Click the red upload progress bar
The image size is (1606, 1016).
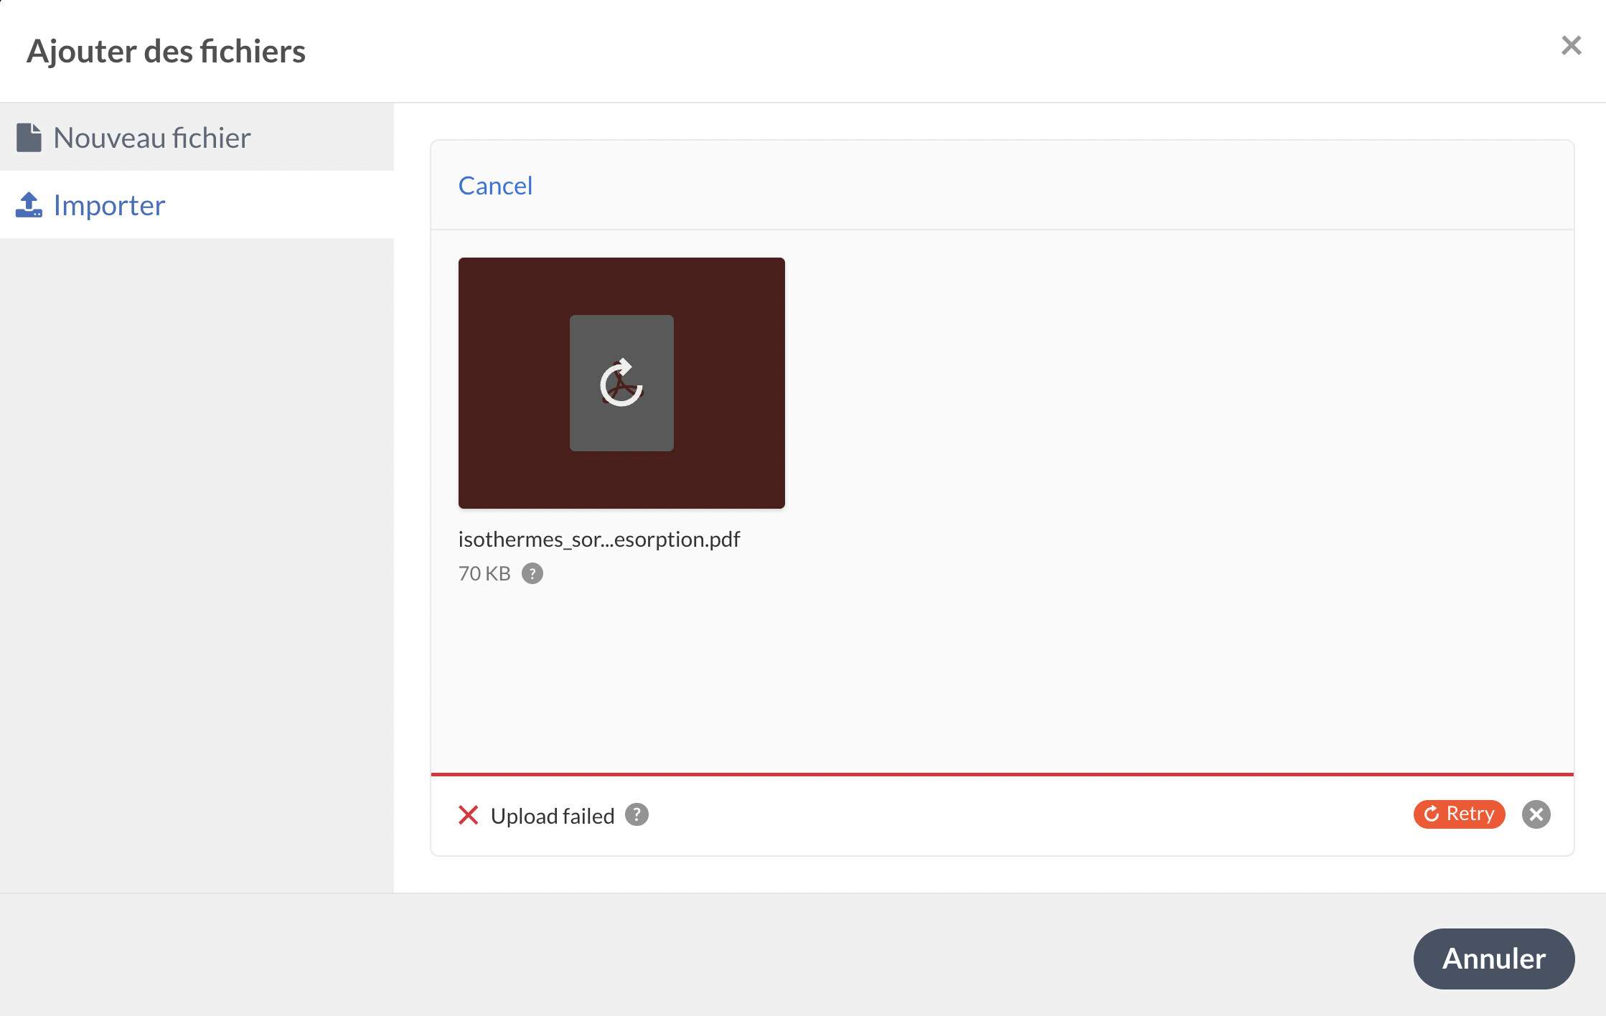pos(1002,775)
